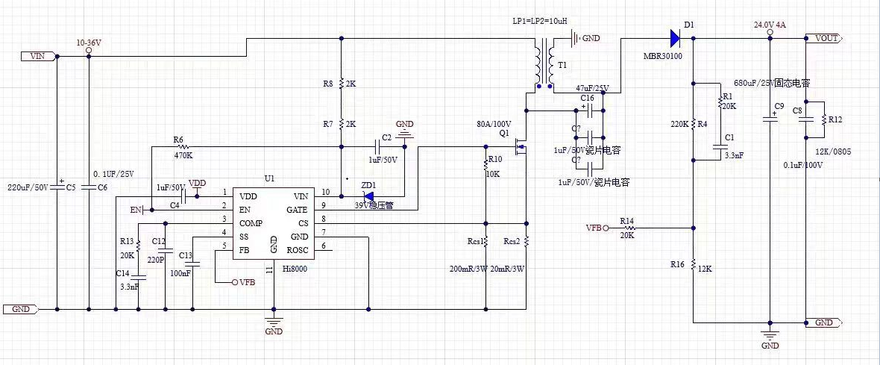Select the ZD1 zener diode symbol
The width and height of the screenshot is (880, 365).
click(369, 196)
